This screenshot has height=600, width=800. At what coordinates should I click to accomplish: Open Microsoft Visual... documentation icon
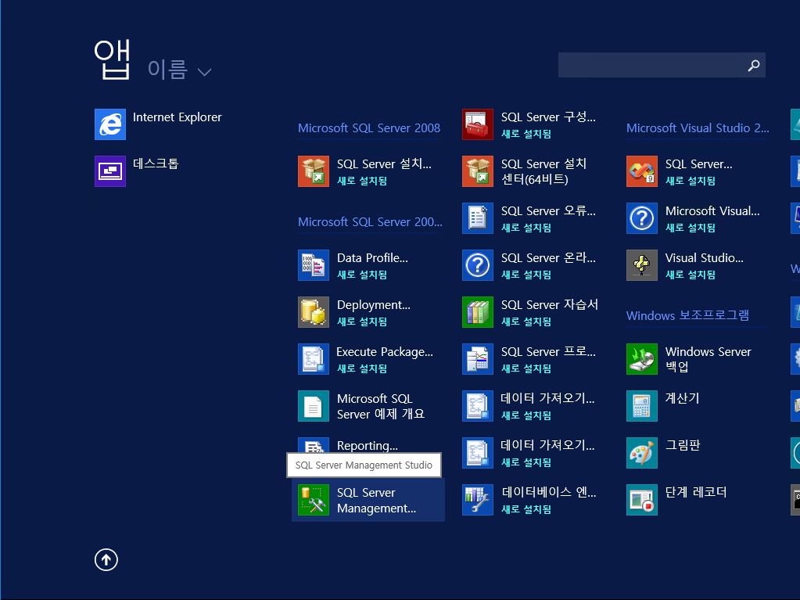tap(642, 217)
